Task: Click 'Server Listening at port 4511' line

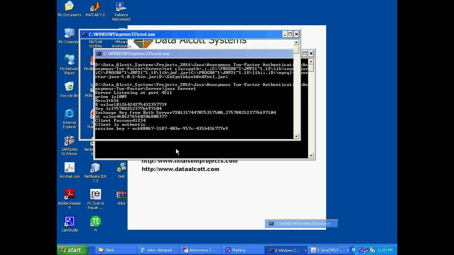Action: click(133, 93)
